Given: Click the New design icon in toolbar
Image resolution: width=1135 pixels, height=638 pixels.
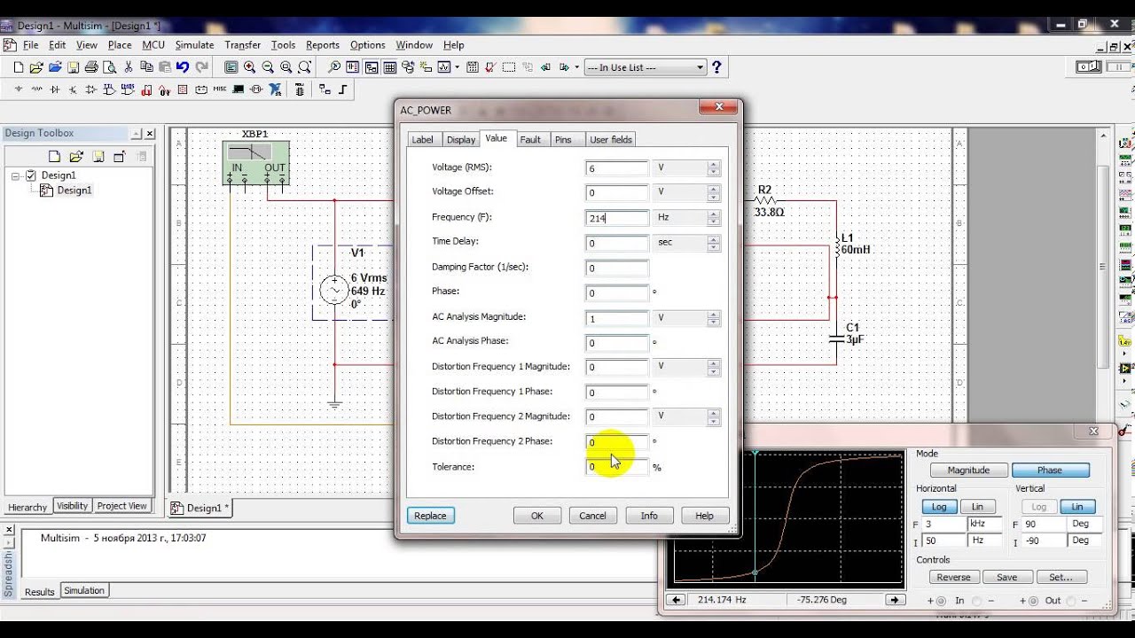Looking at the screenshot, I should (19, 67).
